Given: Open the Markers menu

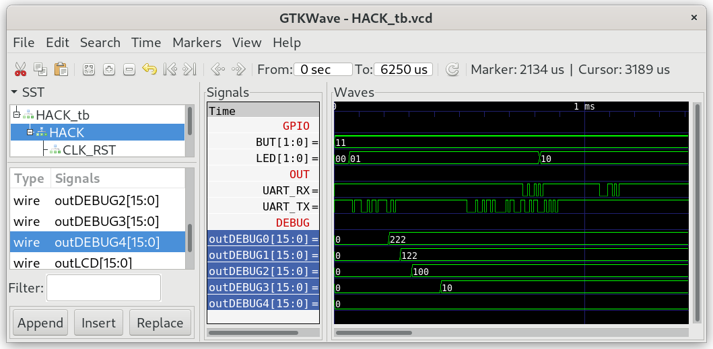Looking at the screenshot, I should (197, 43).
